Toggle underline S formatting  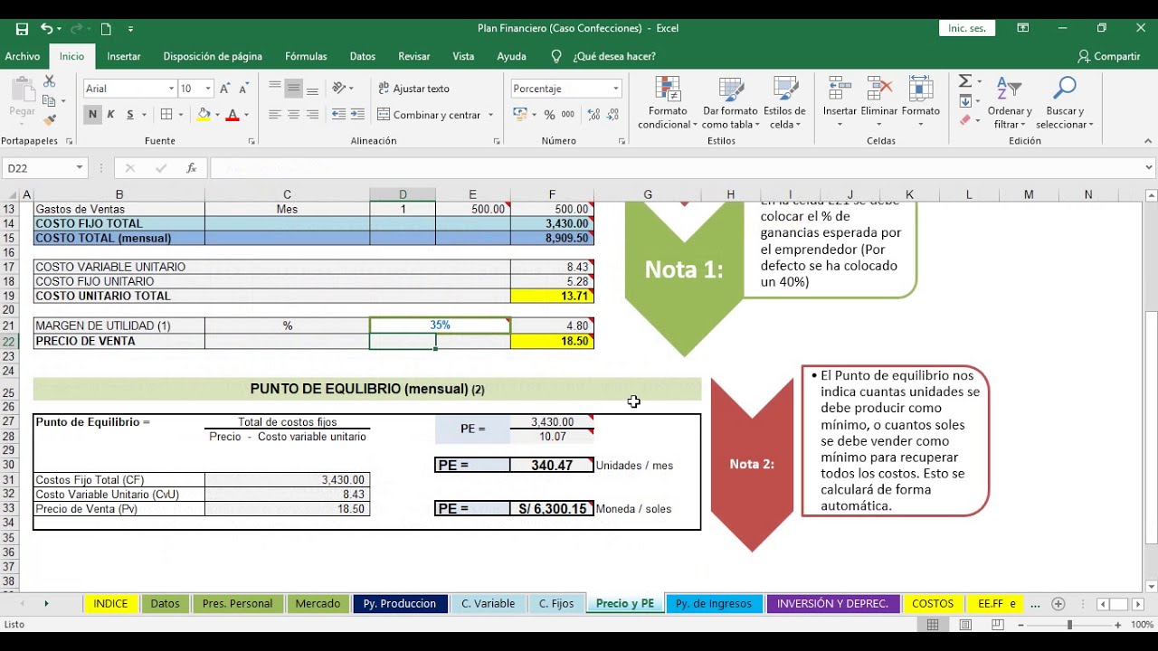pos(130,115)
